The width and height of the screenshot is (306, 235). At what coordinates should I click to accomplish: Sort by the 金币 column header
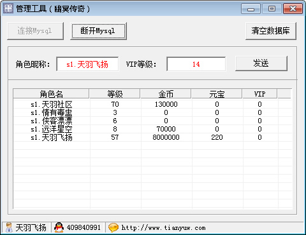(166, 94)
